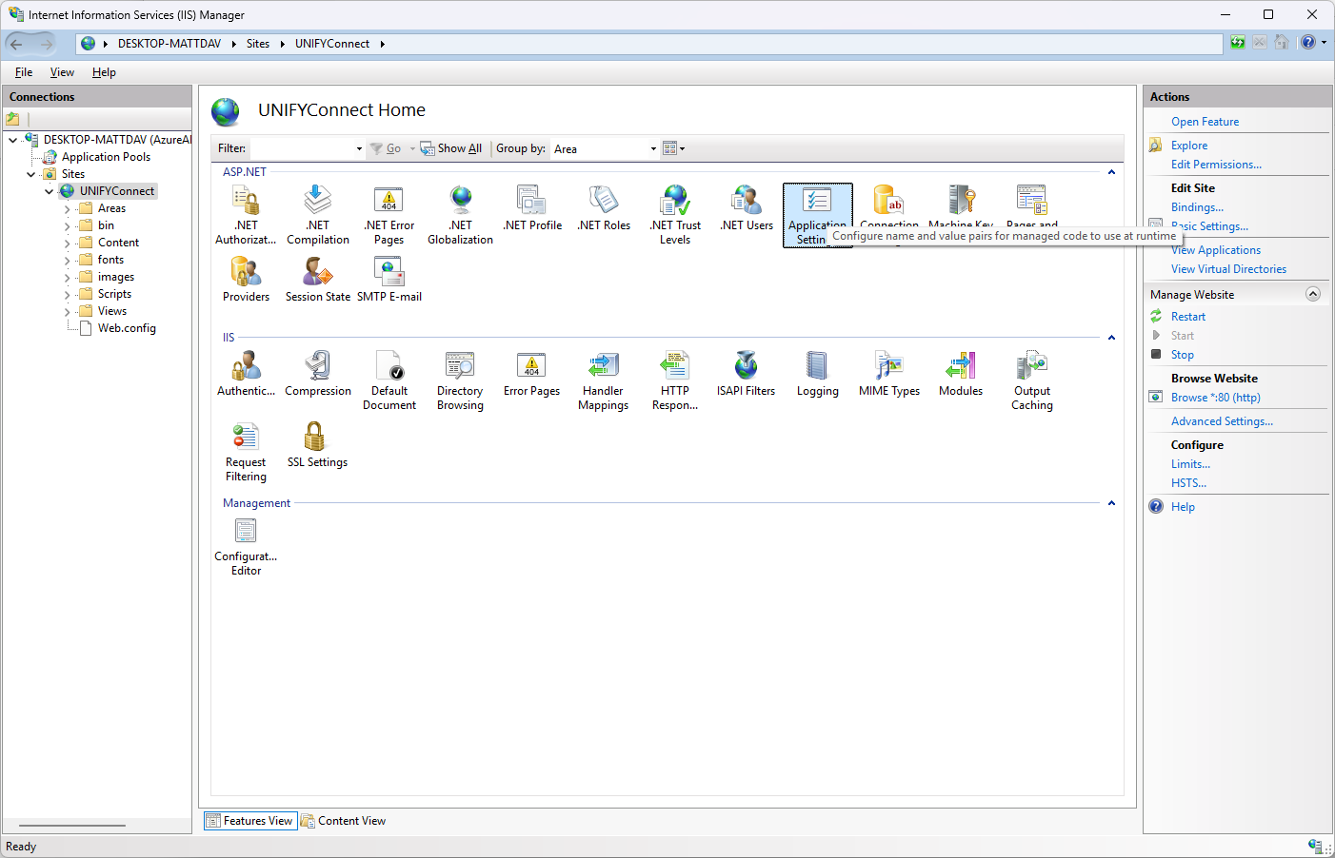Open the .NET Profile feature
The image size is (1335, 858).
point(532,209)
